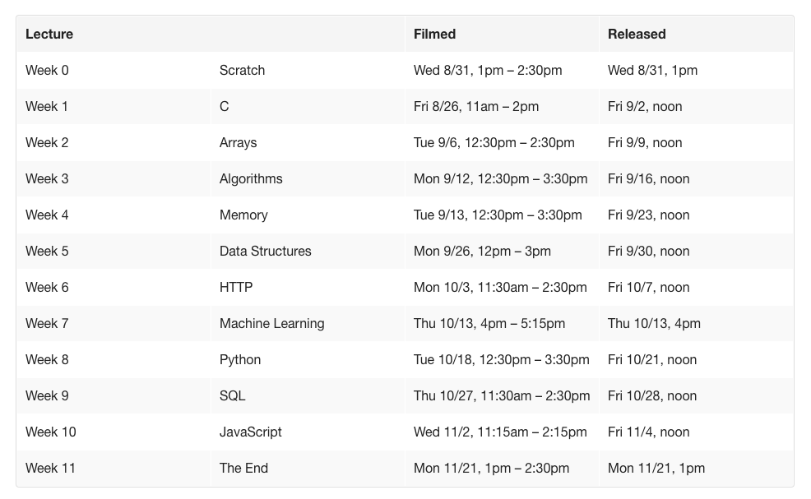The height and width of the screenshot is (499, 811).
Task: Click the SQL lecture title
Action: (232, 395)
